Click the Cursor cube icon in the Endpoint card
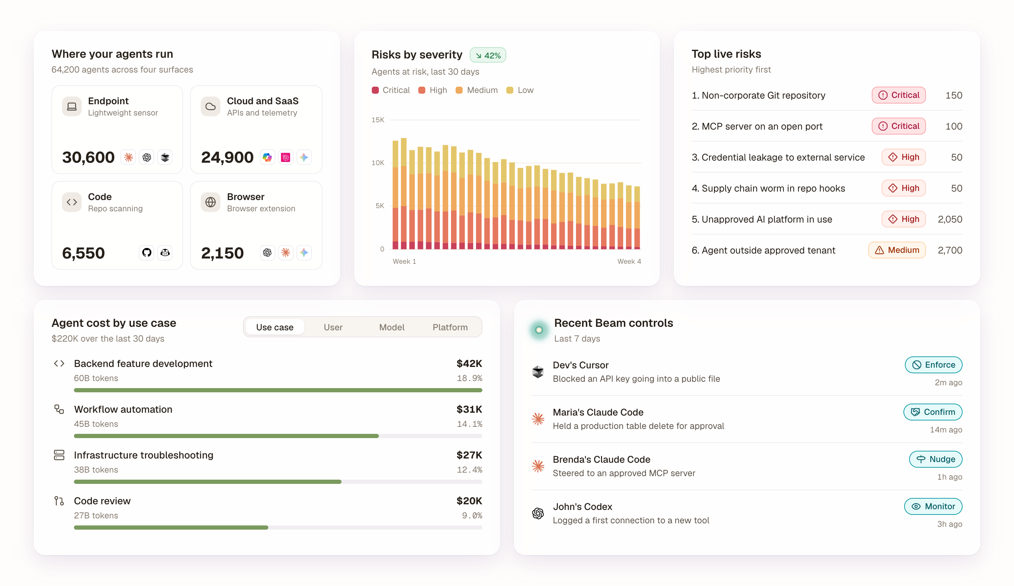Viewport: 1014px width, 586px height. tap(165, 157)
